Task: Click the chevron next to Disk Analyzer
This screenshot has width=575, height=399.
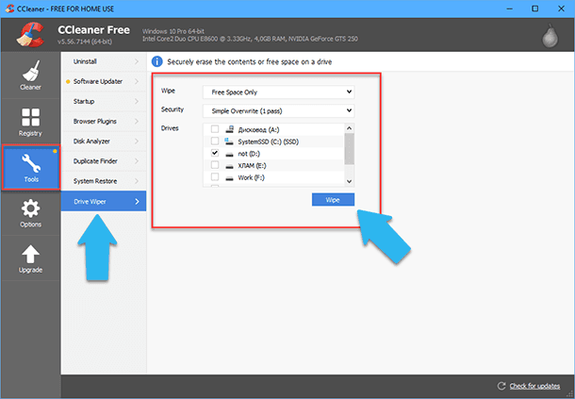Action: tap(137, 141)
